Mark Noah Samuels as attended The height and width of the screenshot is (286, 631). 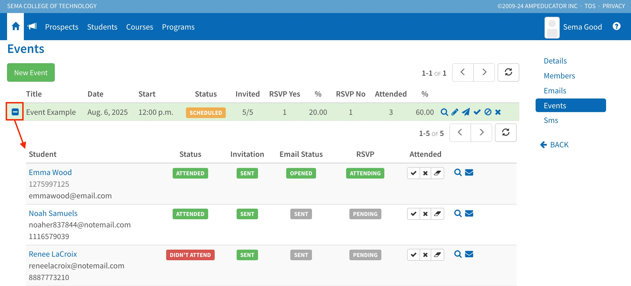tap(414, 214)
